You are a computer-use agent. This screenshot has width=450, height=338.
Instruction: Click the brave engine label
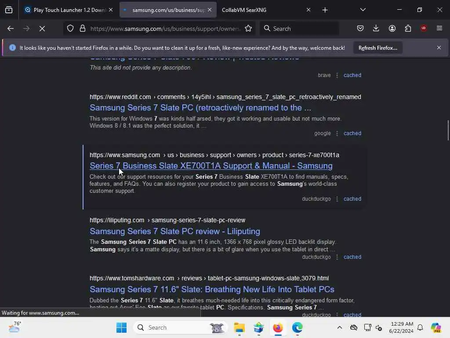coord(324,75)
